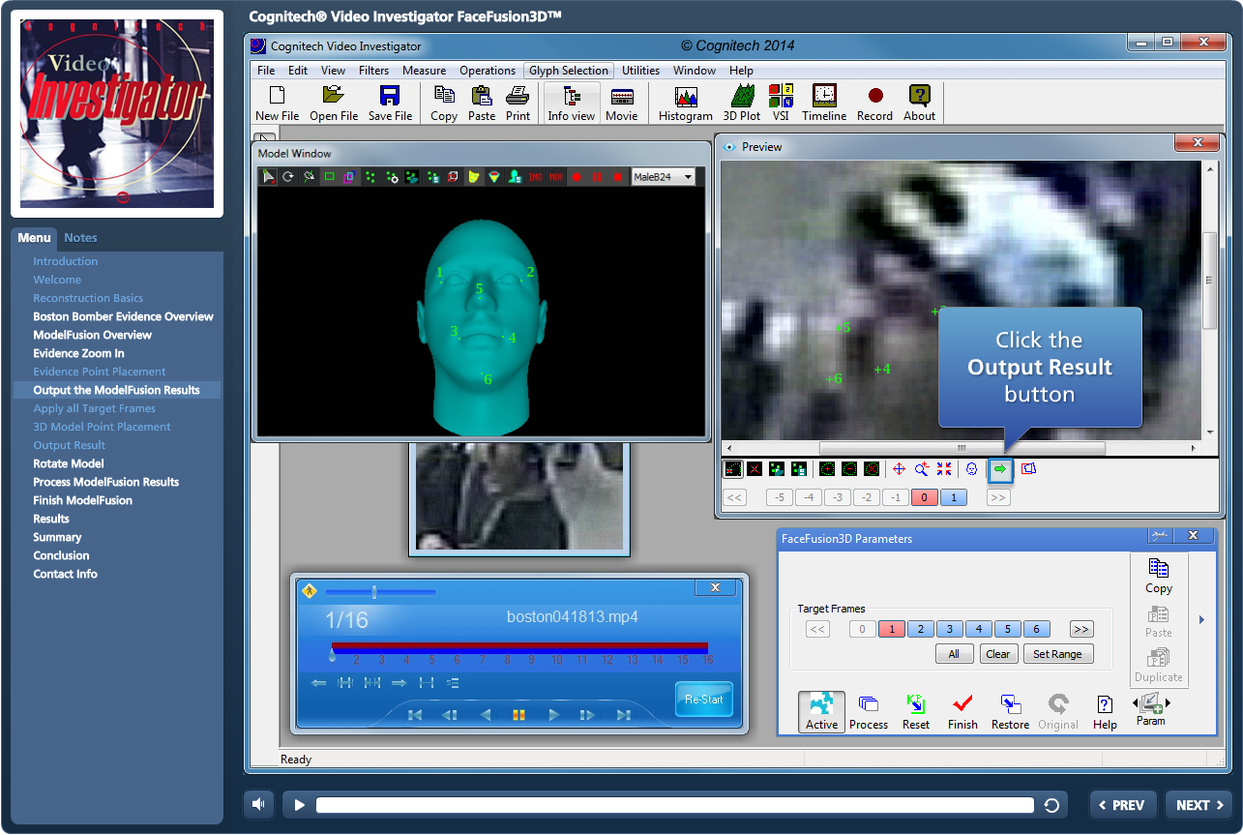
Task: Click the blue four-way move icon under Preview
Action: pyautogui.click(x=899, y=469)
